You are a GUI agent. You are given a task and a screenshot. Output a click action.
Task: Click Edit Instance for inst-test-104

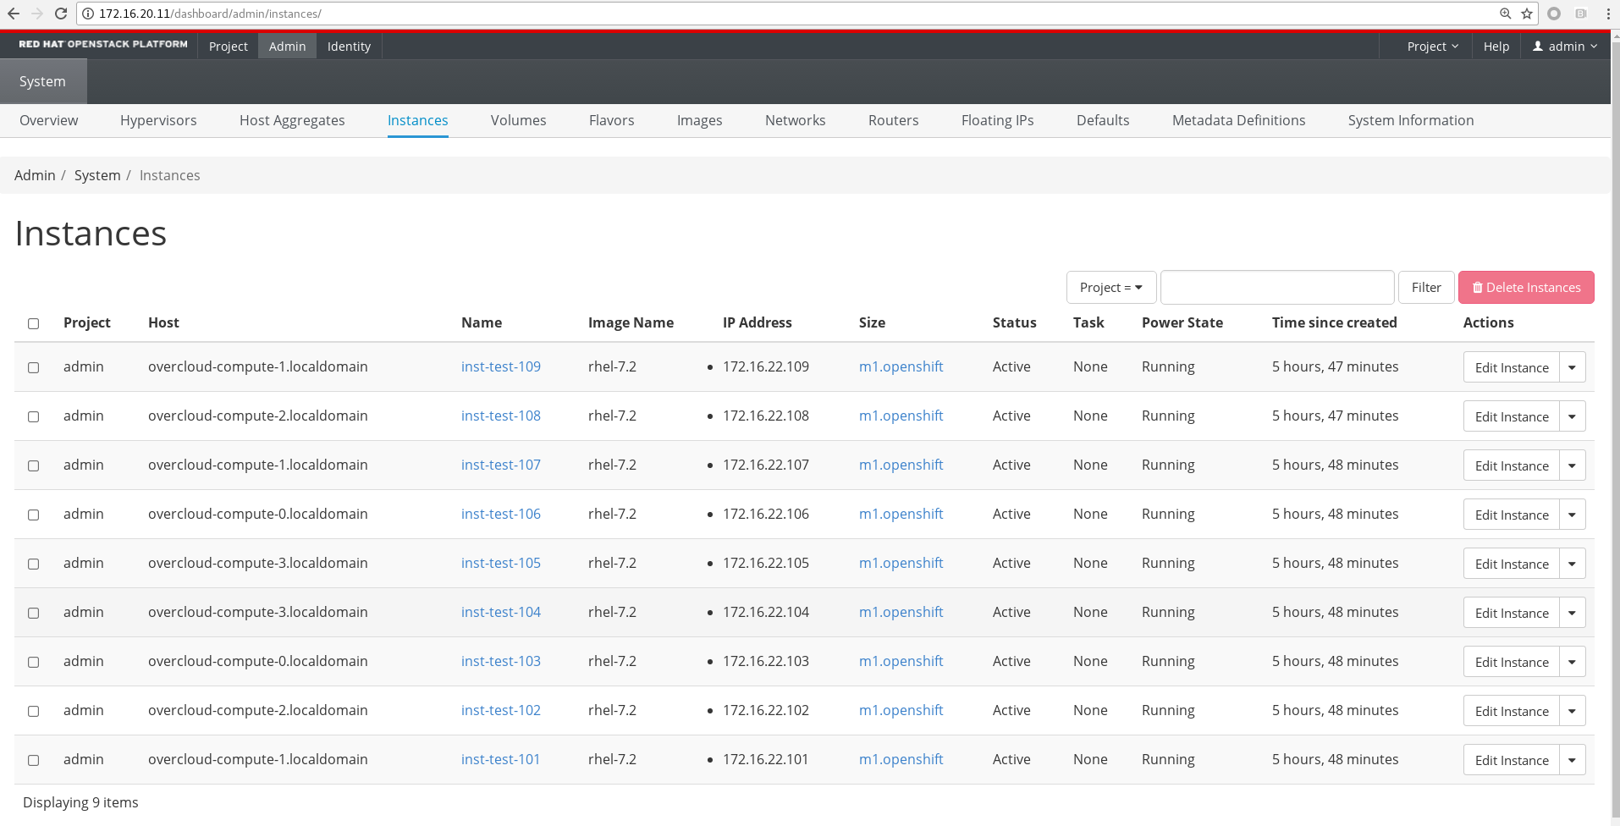[x=1512, y=613]
